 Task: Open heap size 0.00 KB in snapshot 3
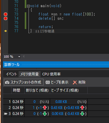coord(58,114)
